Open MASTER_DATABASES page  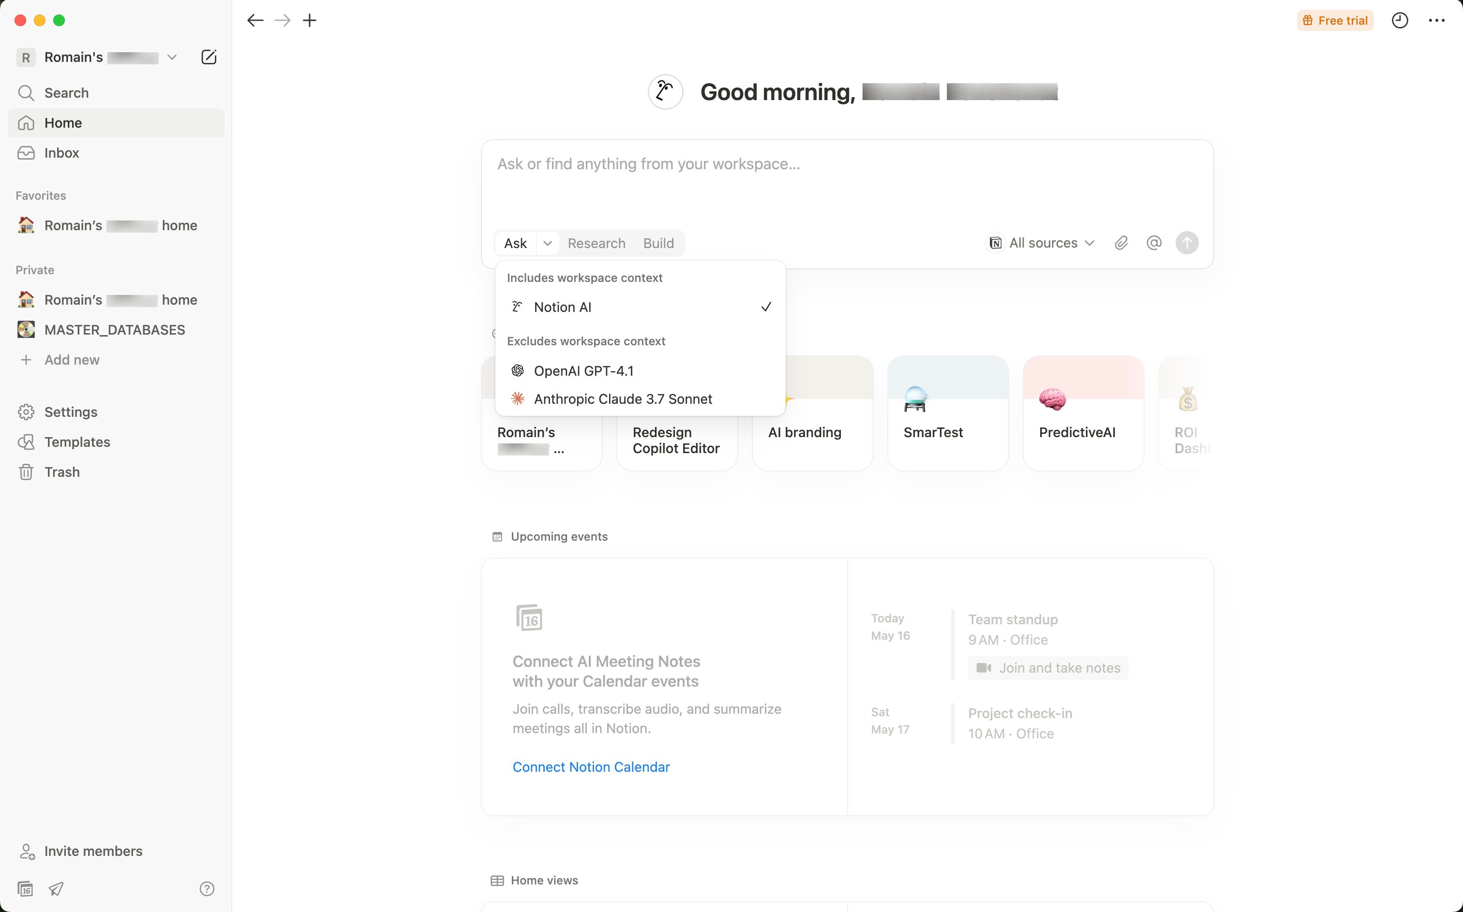116,330
